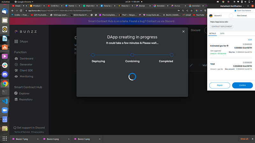255x143 pixels.
Task: Click the password key icon in address bar
Action: 179,10
